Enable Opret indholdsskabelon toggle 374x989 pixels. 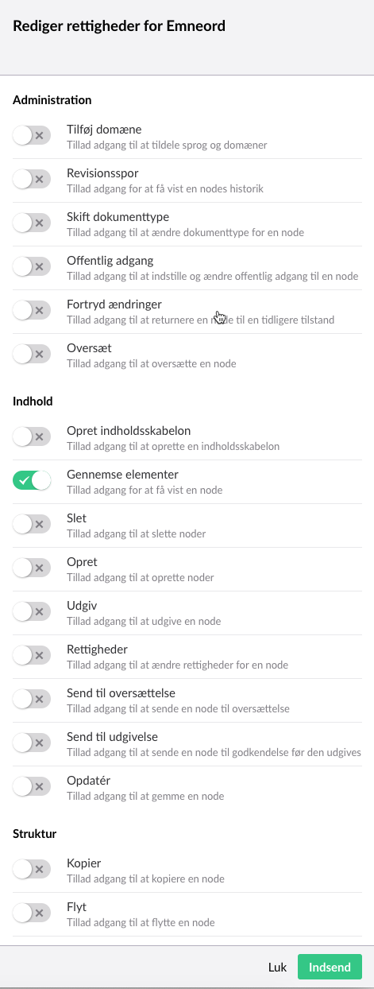(x=32, y=437)
